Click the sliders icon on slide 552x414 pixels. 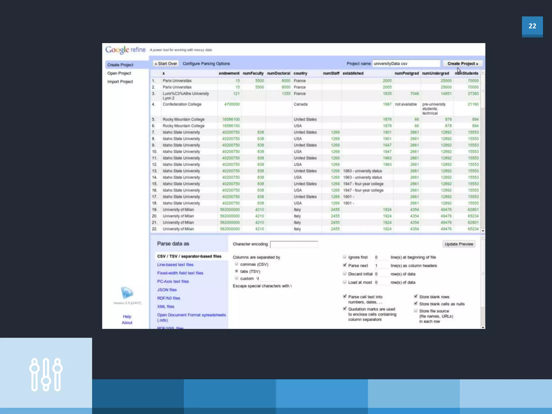[46, 375]
